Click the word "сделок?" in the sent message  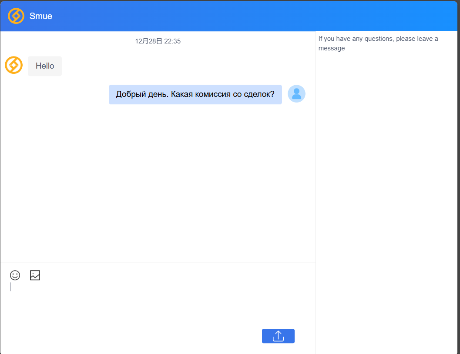[259, 94]
